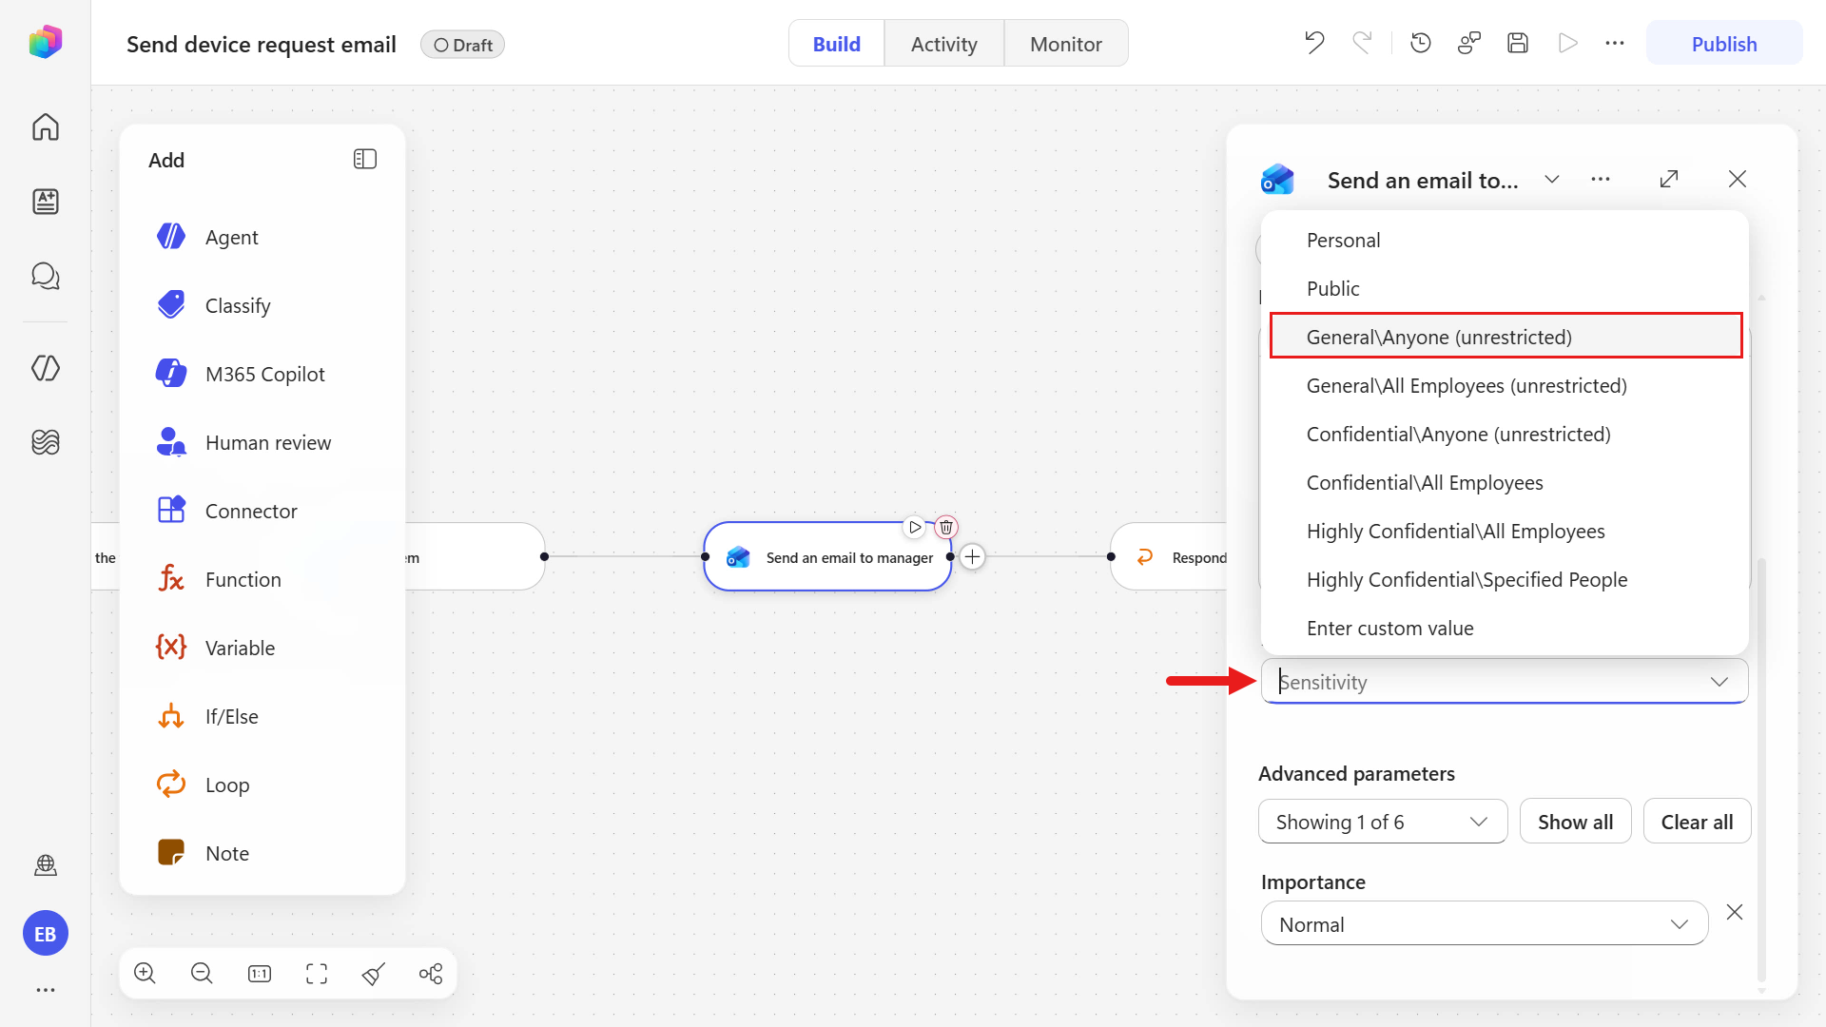The image size is (1826, 1027).
Task: Click the undo arrow icon
Action: pos(1314,43)
